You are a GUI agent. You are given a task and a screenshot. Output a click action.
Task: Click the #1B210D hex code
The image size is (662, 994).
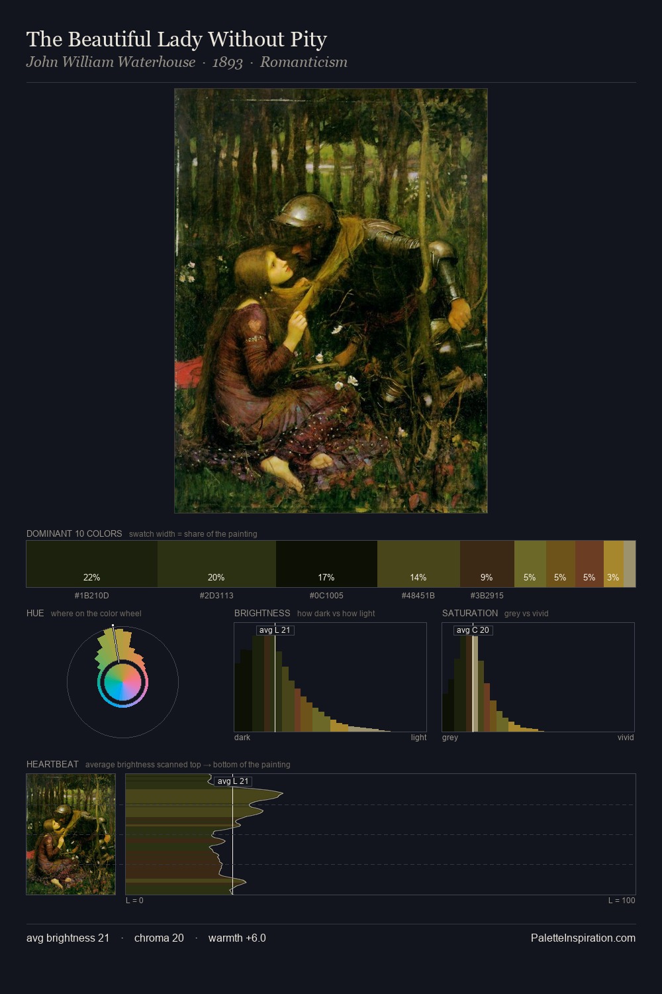(x=91, y=596)
